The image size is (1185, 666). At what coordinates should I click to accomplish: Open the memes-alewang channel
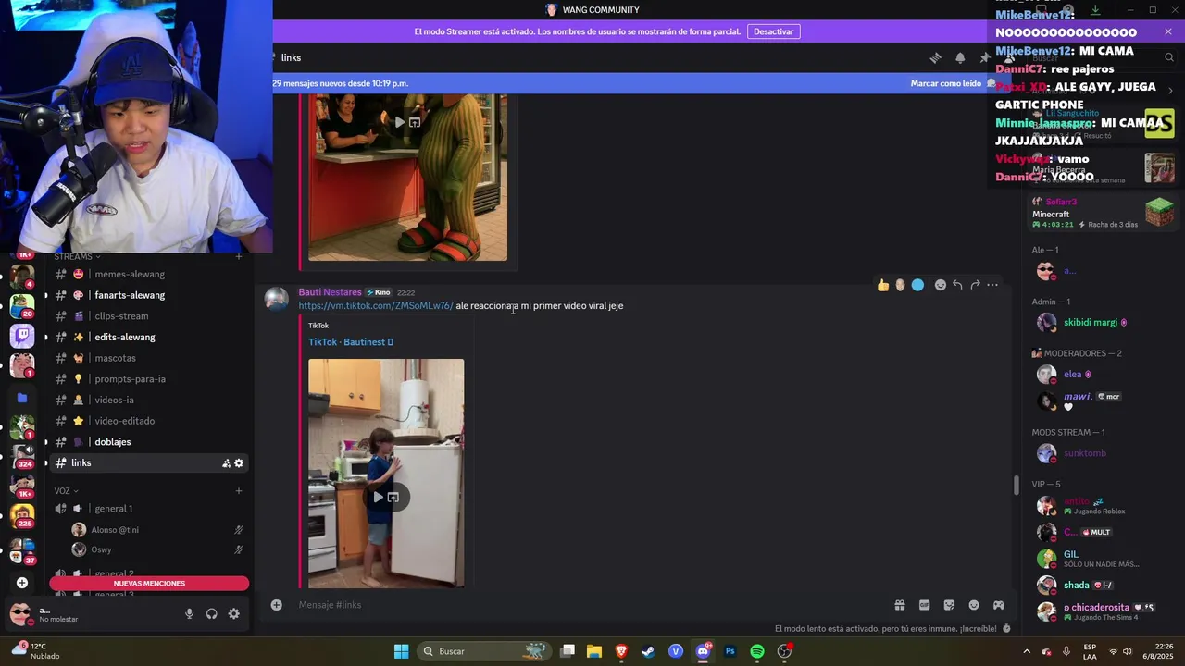click(149, 275)
